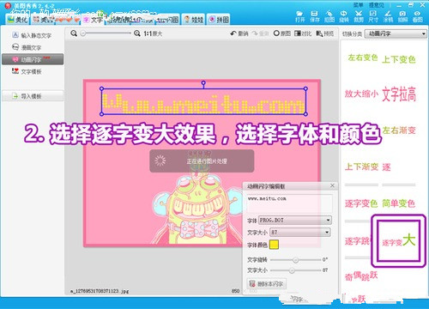Screen dimensions: 429x309
Task: Click the yellow 字体颜色 swatch
Action: (x=274, y=245)
